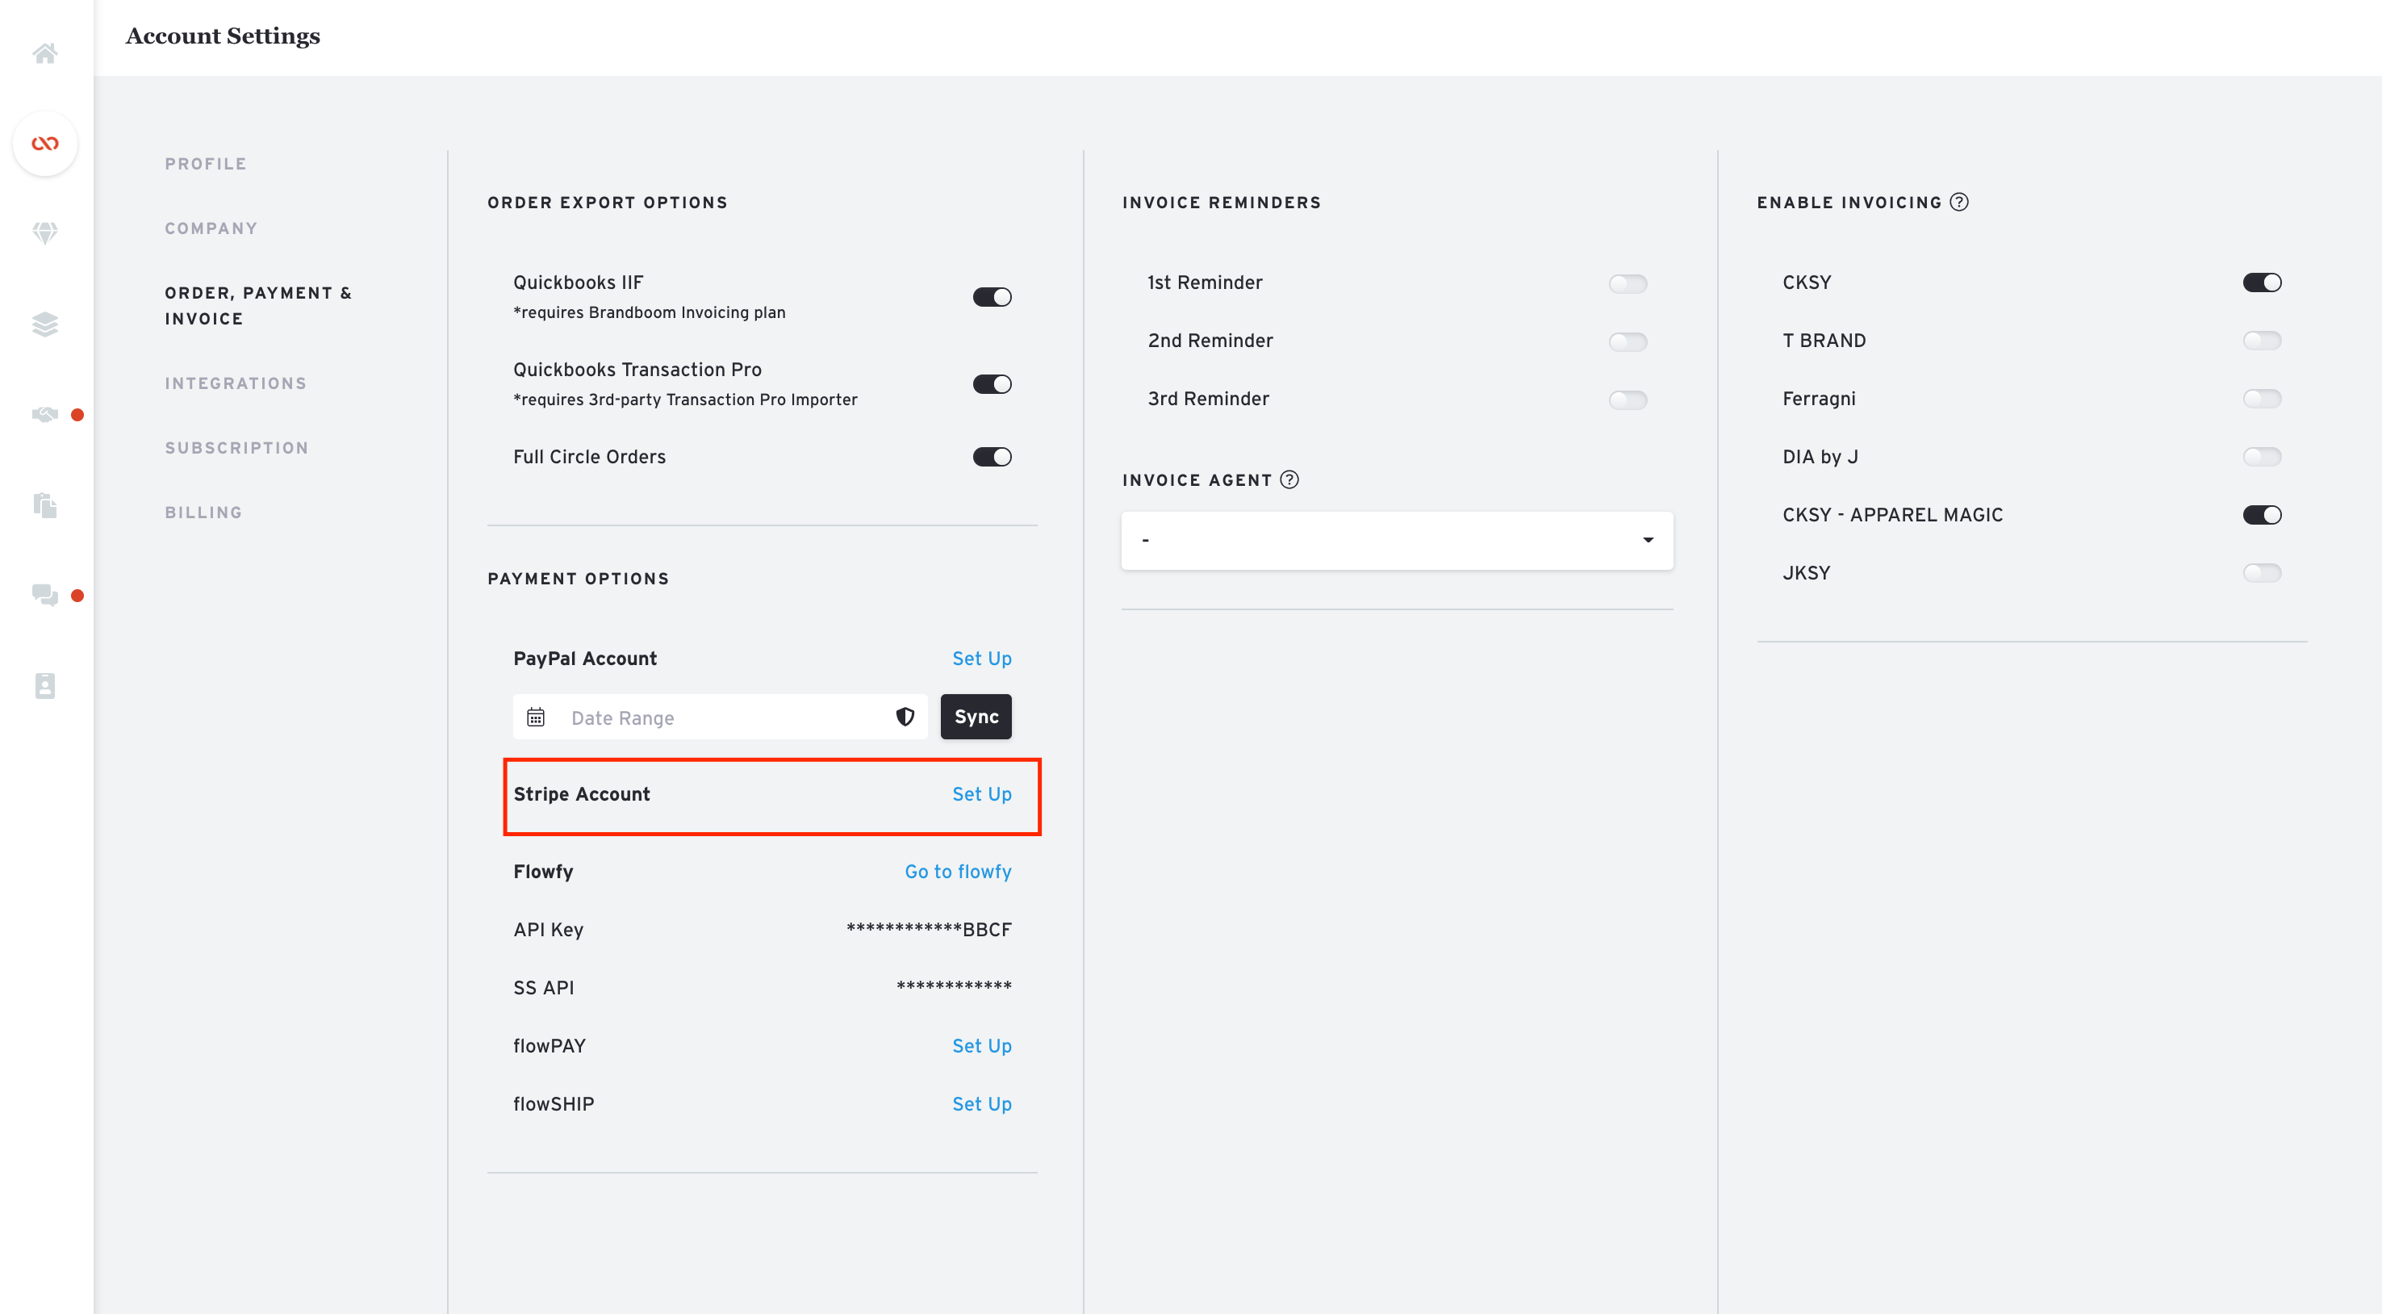
Task: Click Set Up for flowPAY
Action: 982,1046
